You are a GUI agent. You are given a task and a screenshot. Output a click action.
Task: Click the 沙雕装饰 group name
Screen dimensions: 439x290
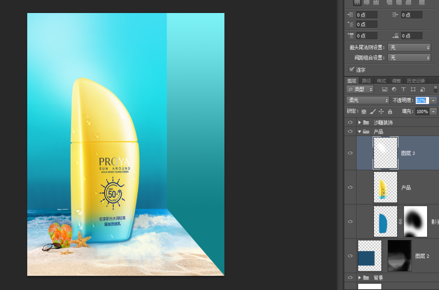click(x=383, y=123)
